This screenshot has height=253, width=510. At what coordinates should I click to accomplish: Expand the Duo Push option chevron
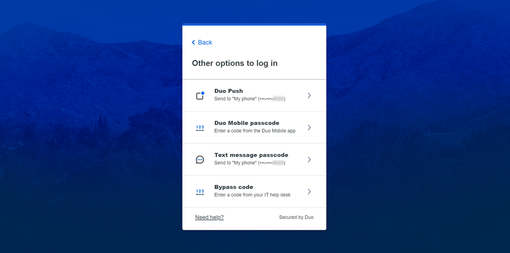click(309, 95)
